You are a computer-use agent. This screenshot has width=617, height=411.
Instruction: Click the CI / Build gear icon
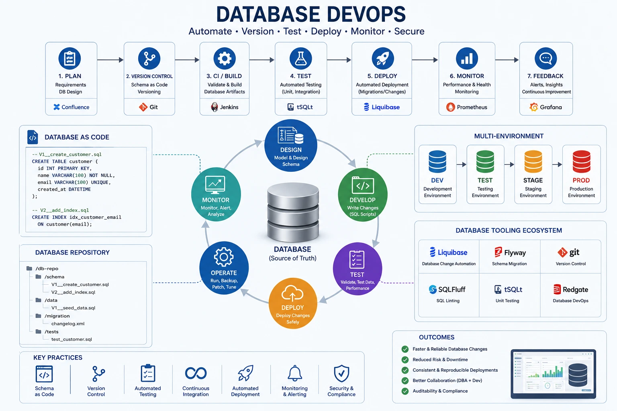[x=225, y=59]
